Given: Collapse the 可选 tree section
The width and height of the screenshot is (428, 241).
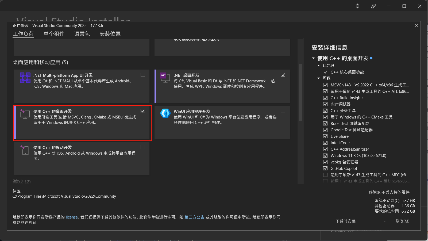Looking at the screenshot, I should pos(319,78).
